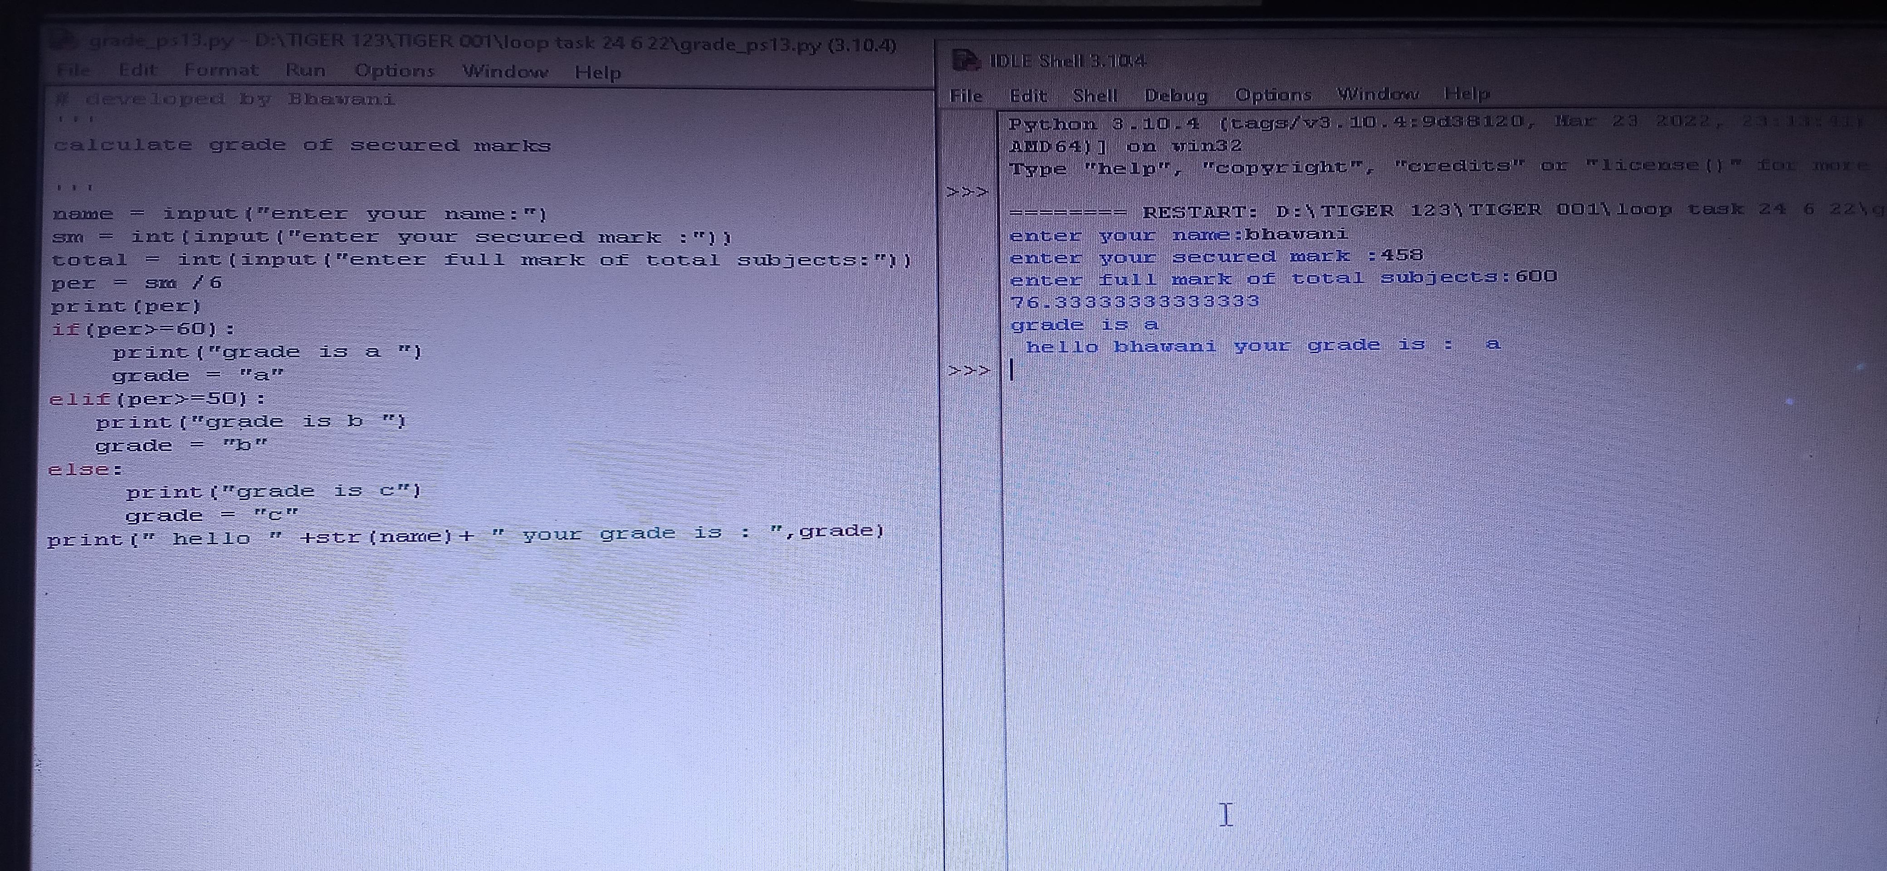Open the editor's Window menu
1887x871 pixels.
click(505, 72)
